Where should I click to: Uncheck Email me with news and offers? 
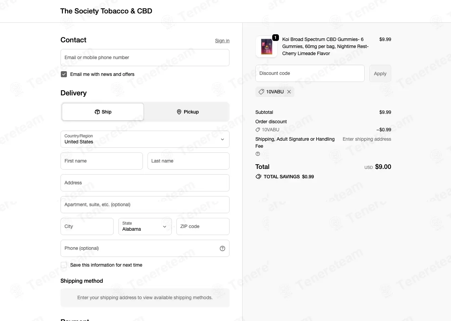tap(64, 74)
